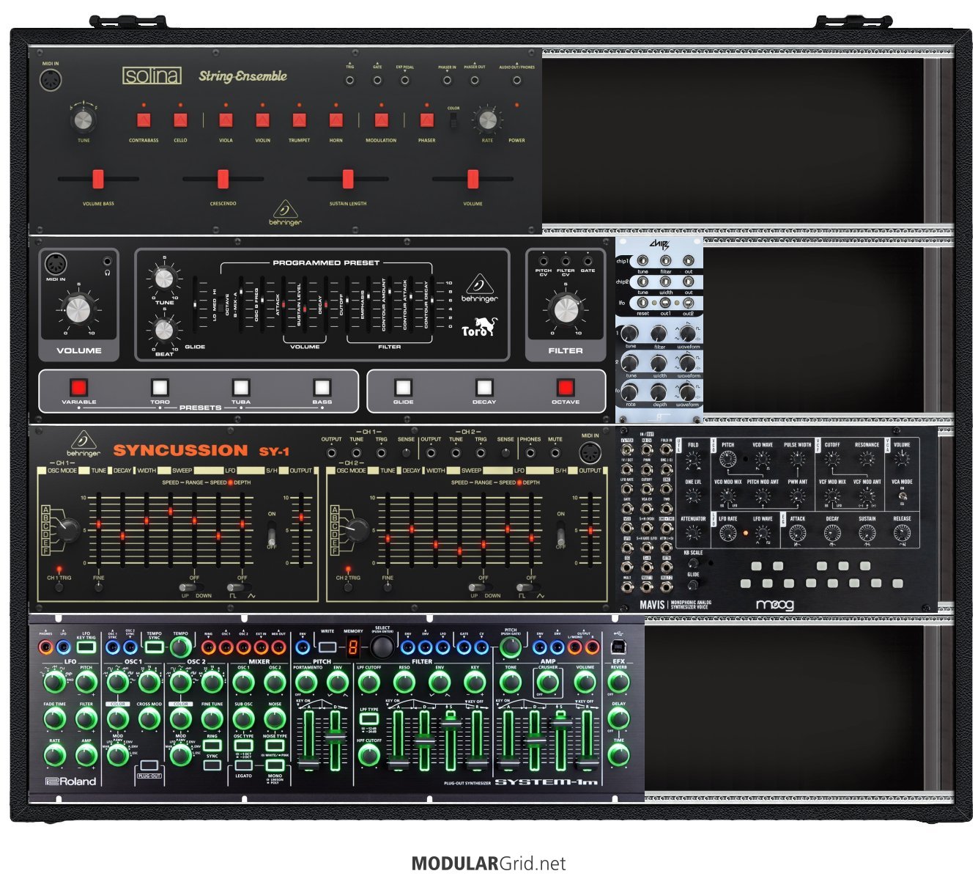This screenshot has height=879, width=978.
Task: Flip the Solina phaser COLOR switch
Action: 453,121
